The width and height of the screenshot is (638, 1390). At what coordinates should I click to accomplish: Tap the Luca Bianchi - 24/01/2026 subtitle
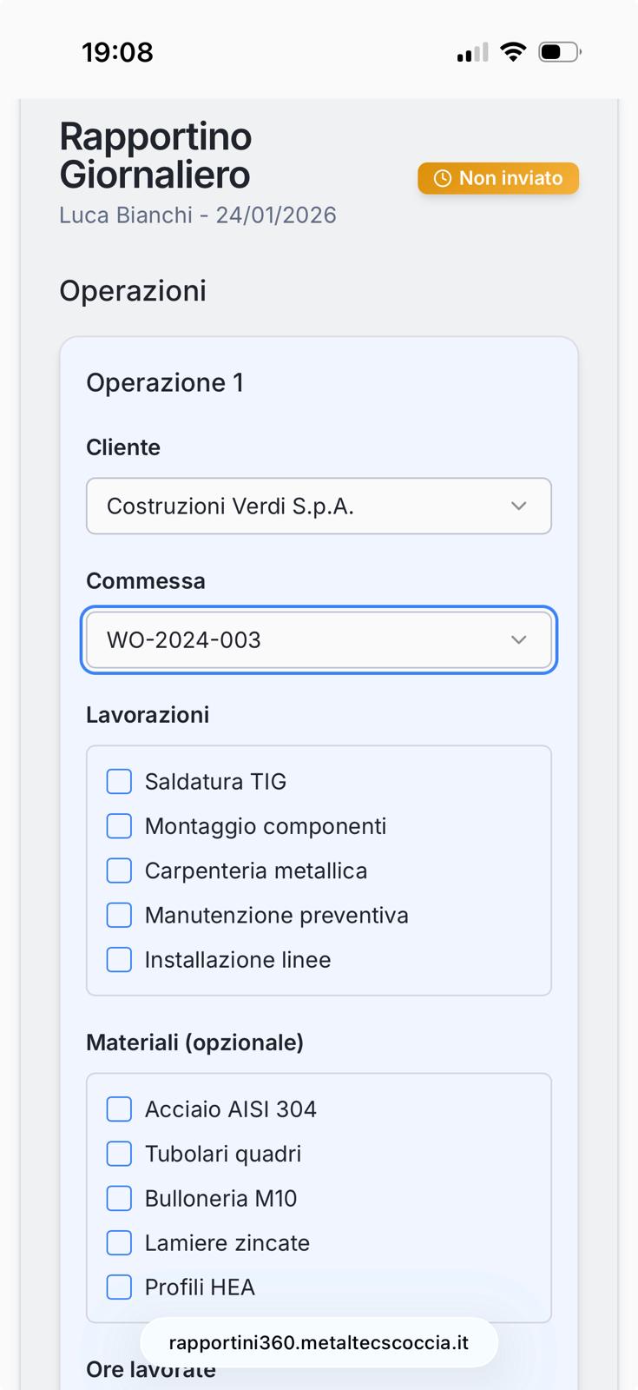198,215
